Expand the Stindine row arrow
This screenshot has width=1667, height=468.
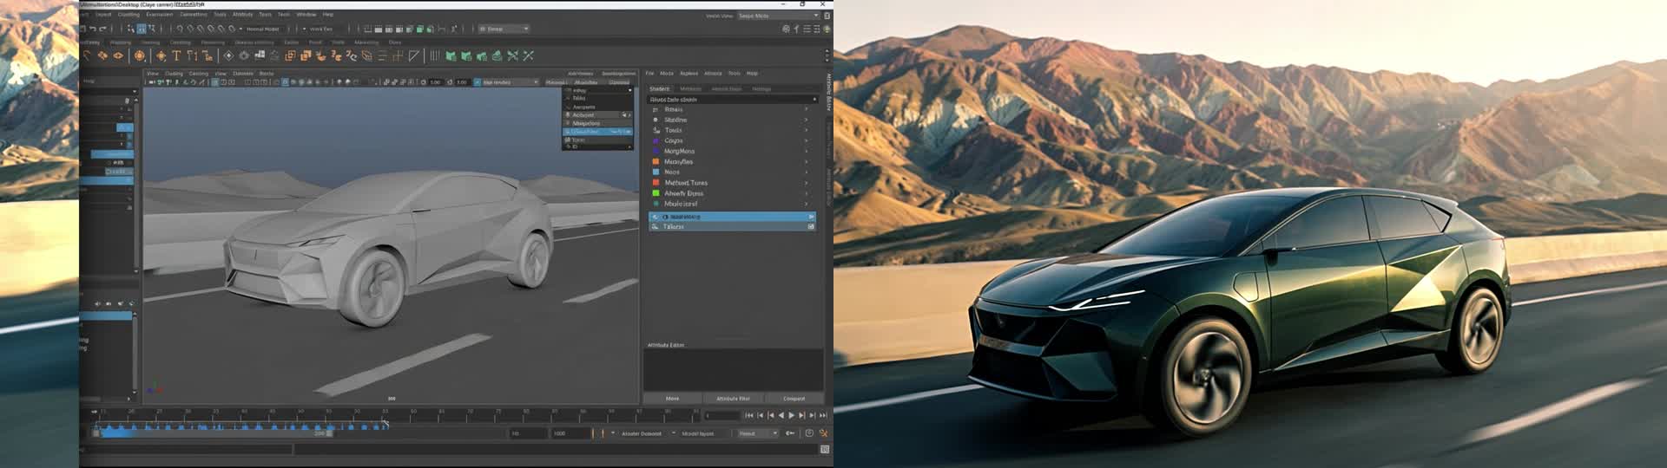point(806,120)
